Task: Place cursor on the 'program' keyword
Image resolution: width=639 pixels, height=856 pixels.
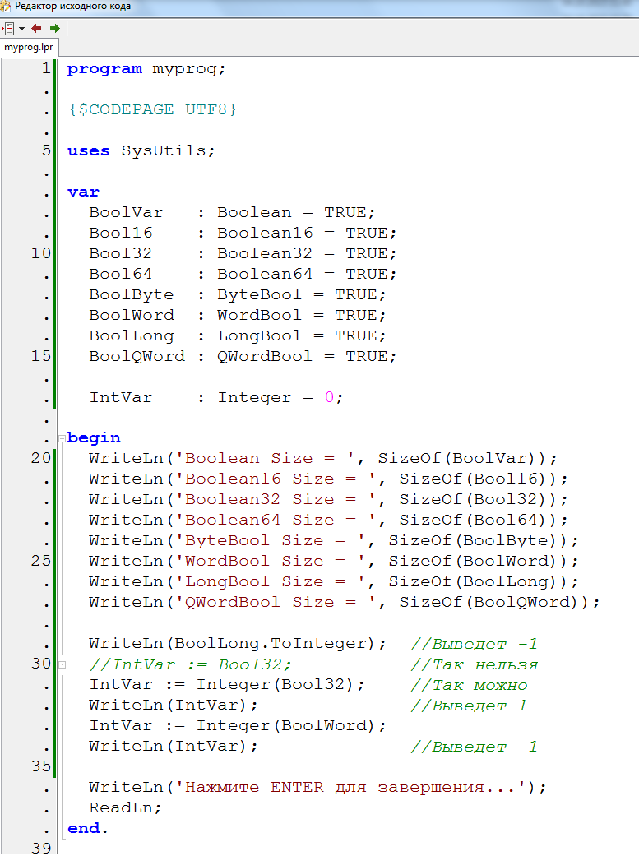Action: point(104,69)
